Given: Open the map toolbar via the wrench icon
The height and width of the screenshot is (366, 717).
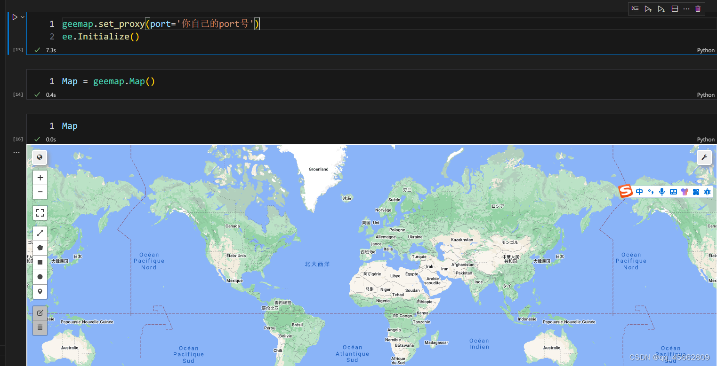Looking at the screenshot, I should click(x=704, y=157).
